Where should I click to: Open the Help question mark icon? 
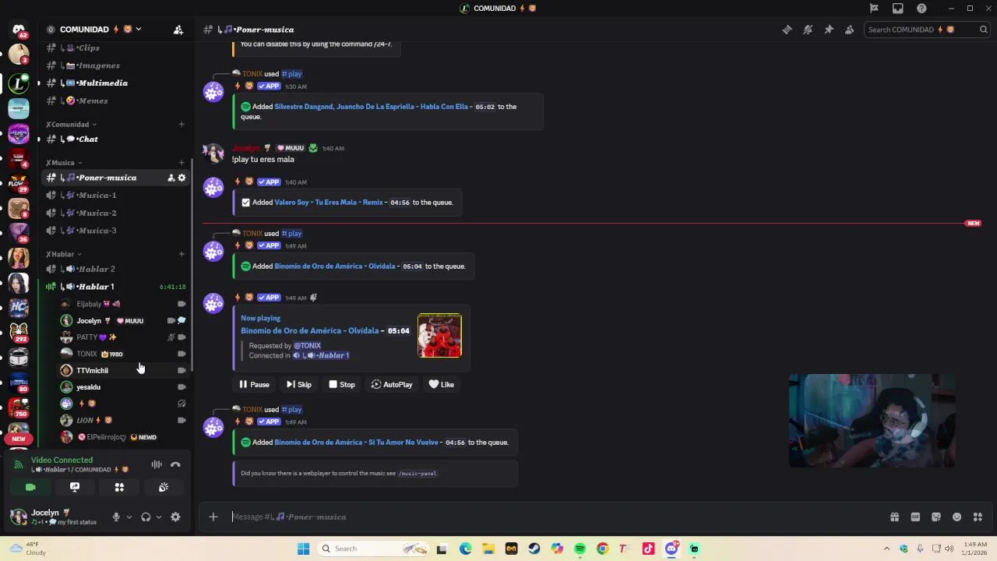coord(922,9)
